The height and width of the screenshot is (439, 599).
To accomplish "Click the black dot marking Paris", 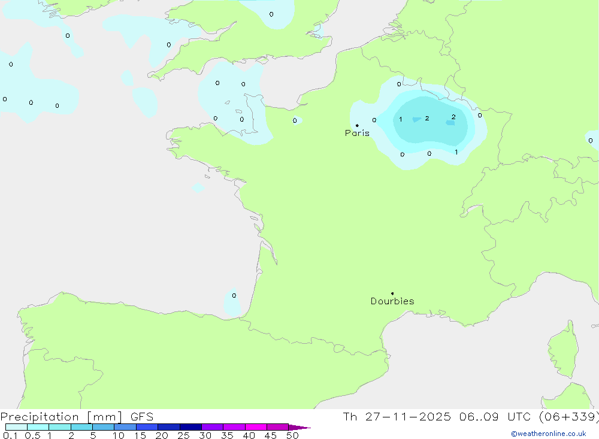I will click(x=357, y=125).
